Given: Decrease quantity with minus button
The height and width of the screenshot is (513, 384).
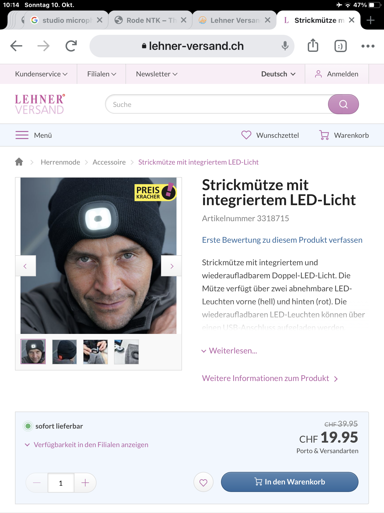Looking at the screenshot, I should (37, 483).
